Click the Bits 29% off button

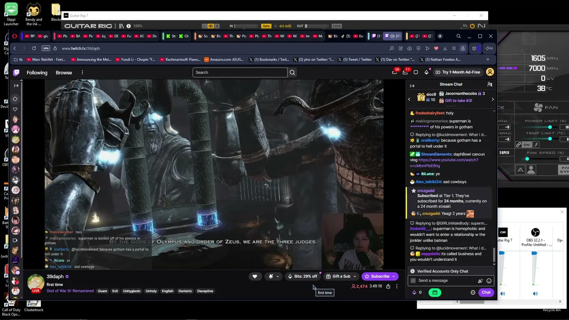point(302,276)
